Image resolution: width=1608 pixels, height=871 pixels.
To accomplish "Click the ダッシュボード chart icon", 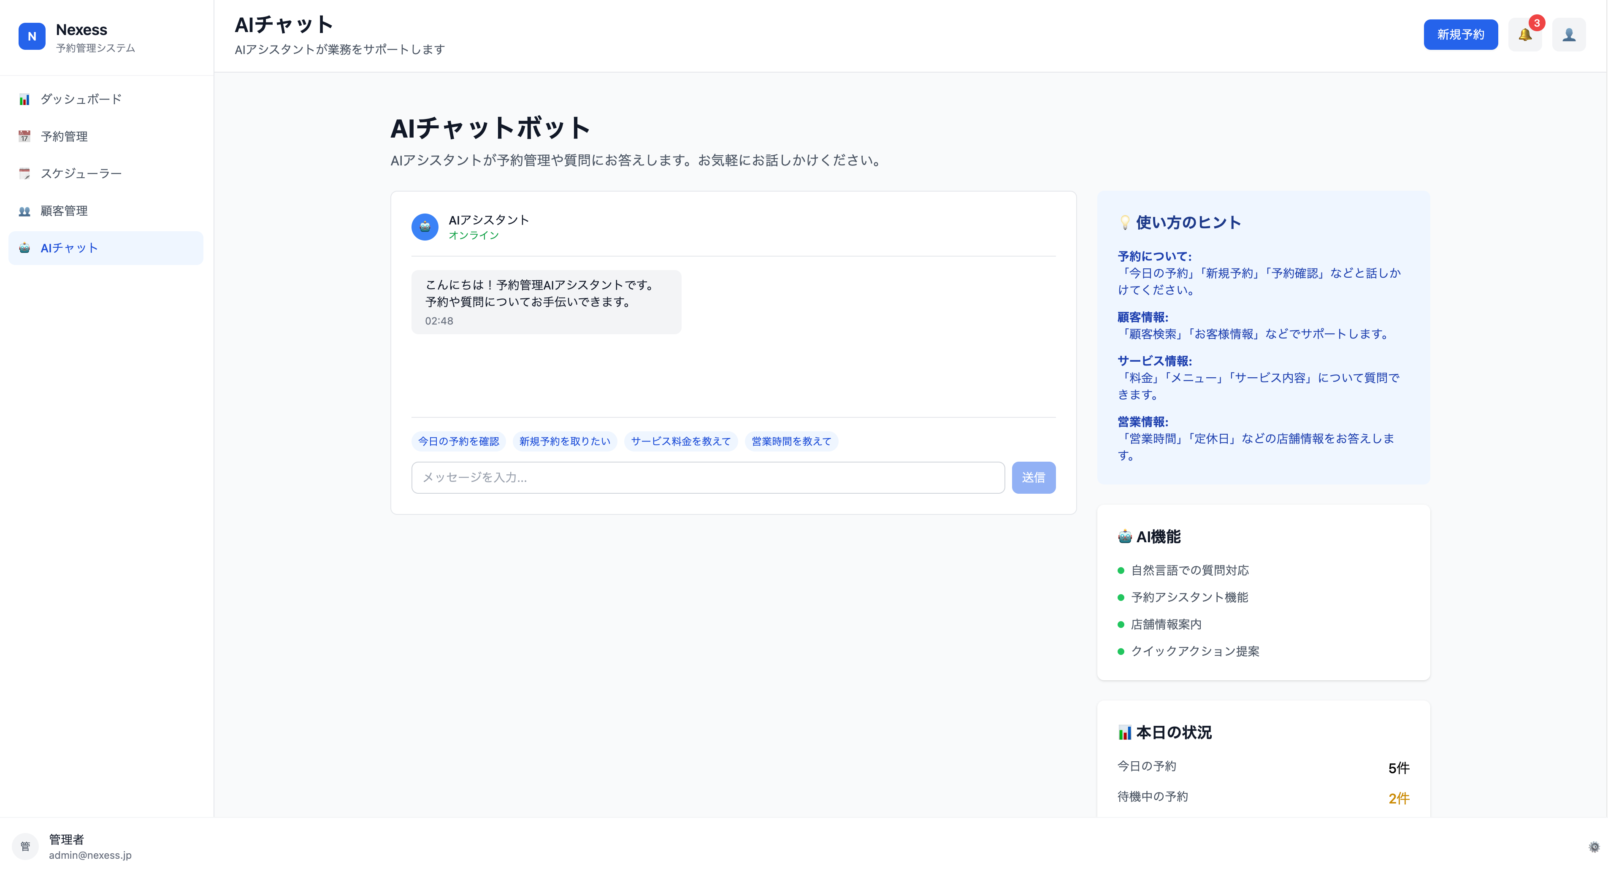I will (24, 99).
